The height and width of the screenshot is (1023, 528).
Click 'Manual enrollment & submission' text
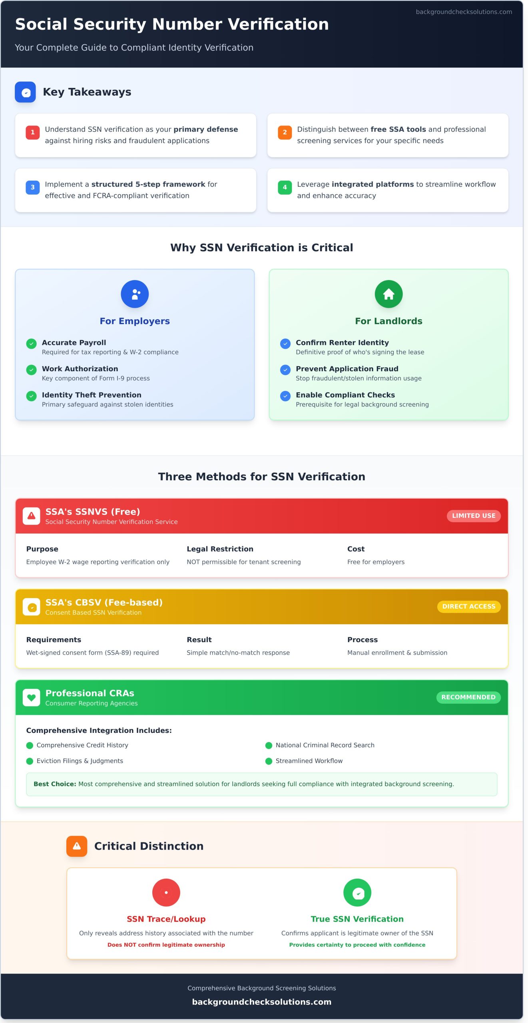(397, 653)
